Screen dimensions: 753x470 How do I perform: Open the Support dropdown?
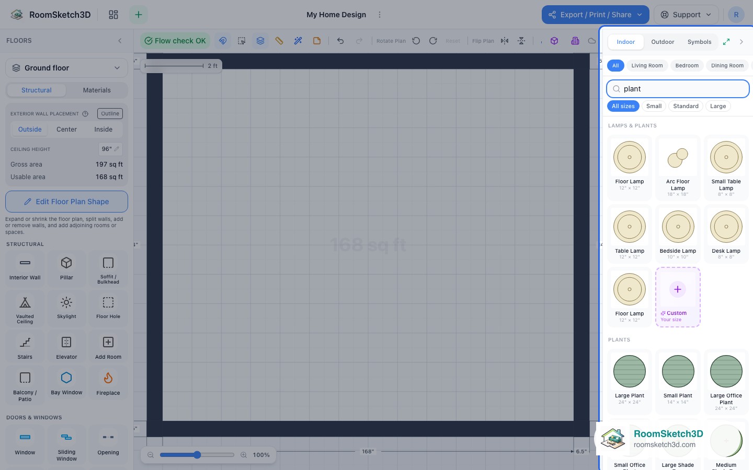pos(686,15)
